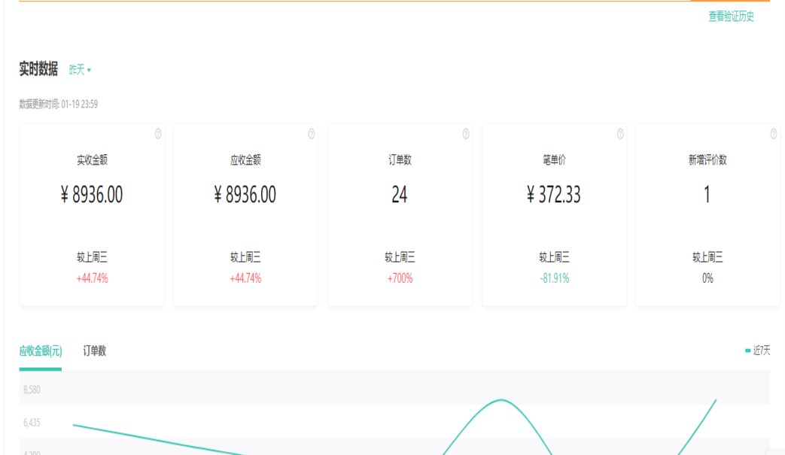This screenshot has width=785, height=455.
Task: Toggle the 近7天 legend series
Action: pos(758,350)
